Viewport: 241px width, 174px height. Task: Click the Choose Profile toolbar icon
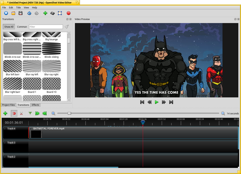coord(52,13)
